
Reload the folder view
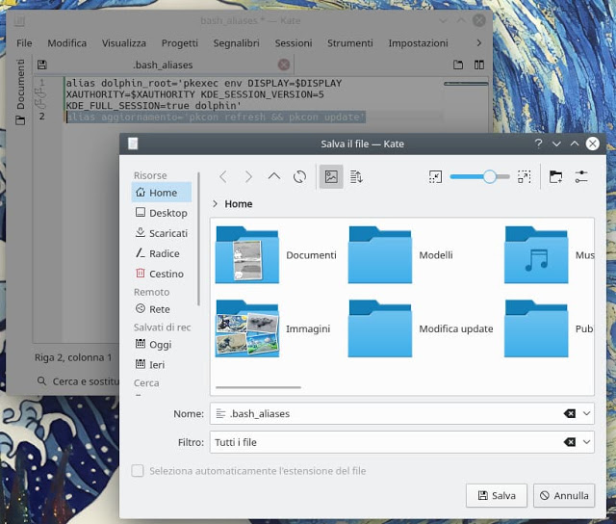[x=299, y=177]
